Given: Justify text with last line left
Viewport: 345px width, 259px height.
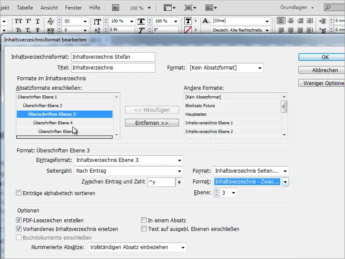Looking at the screenshot, I should (281, 30).
